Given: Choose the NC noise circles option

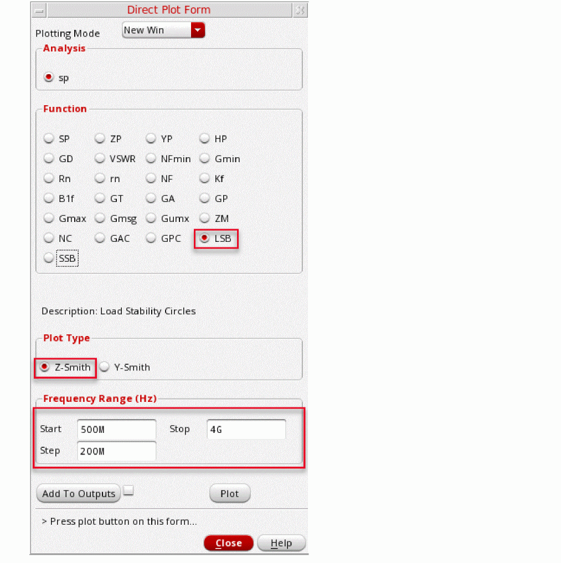Looking at the screenshot, I should pyautogui.click(x=49, y=238).
